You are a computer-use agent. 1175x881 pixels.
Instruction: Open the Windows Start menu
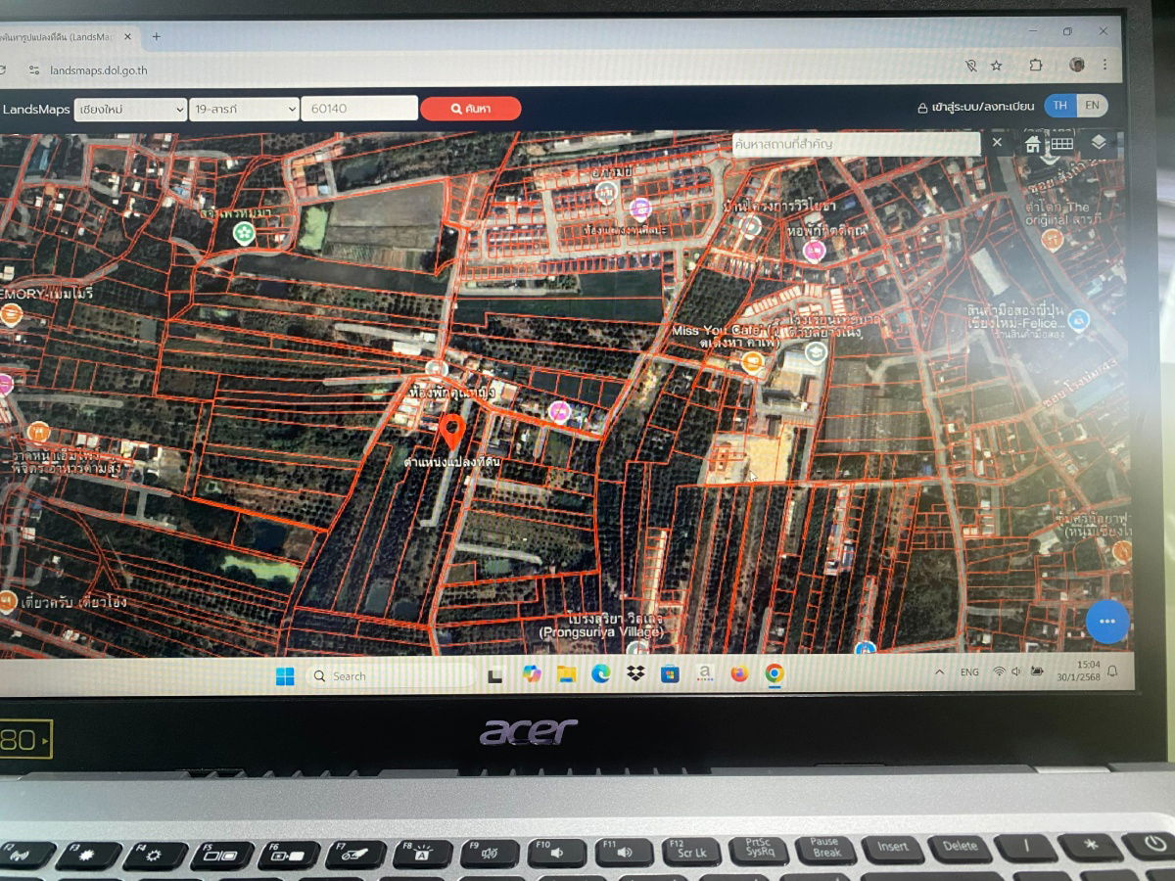[285, 675]
